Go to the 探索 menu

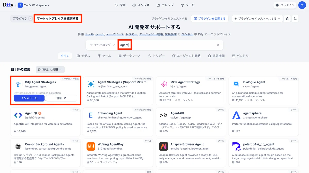pyautogui.click(x=120, y=5)
